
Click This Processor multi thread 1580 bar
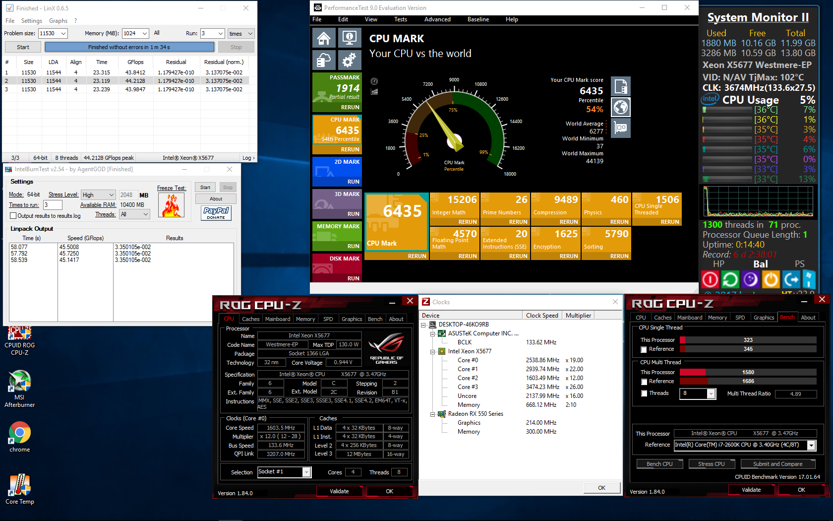pyautogui.click(x=748, y=372)
